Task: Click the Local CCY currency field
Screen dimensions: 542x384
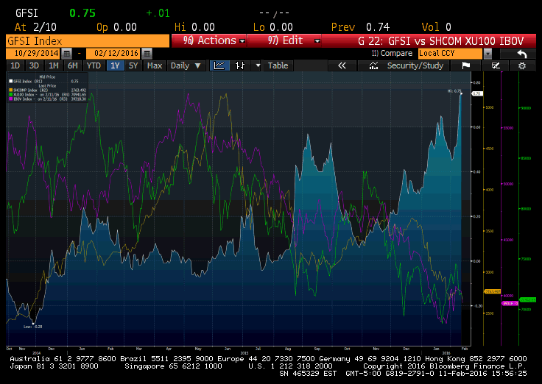Action: coord(451,54)
